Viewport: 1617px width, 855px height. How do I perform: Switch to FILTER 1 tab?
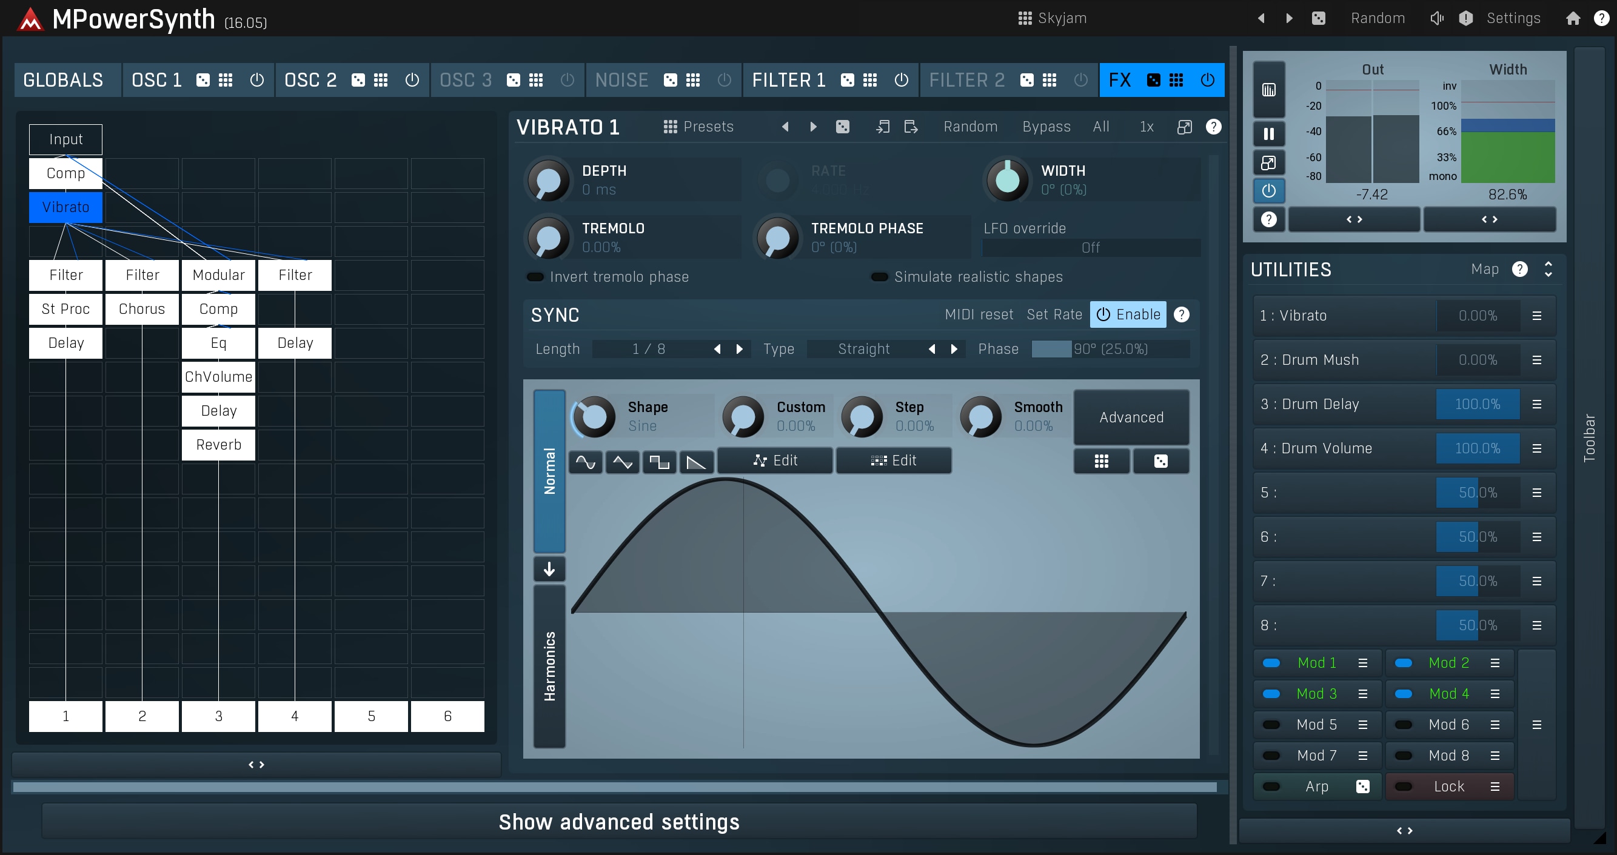[x=788, y=79]
